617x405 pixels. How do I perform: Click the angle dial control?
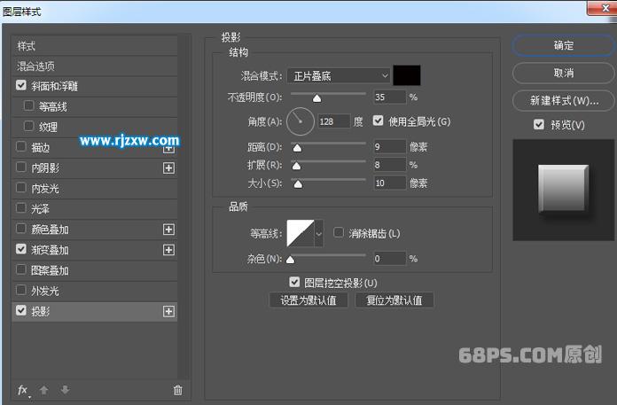(x=301, y=120)
